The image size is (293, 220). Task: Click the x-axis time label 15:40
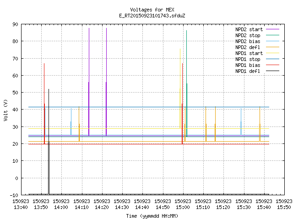(264, 207)
